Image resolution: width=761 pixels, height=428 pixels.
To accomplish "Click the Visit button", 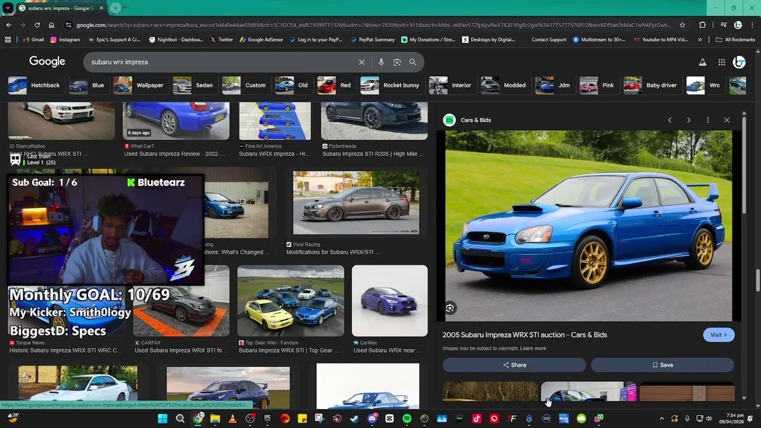I will (718, 335).
